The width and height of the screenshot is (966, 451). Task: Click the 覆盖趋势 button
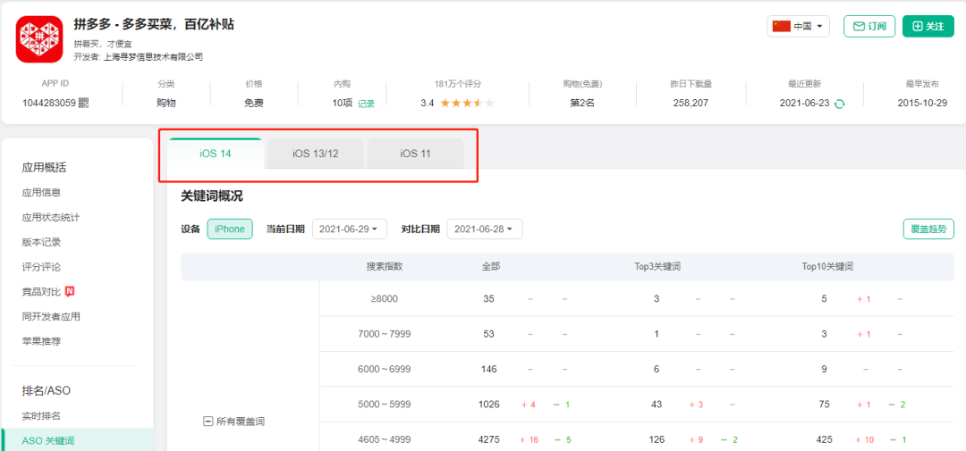pos(928,229)
